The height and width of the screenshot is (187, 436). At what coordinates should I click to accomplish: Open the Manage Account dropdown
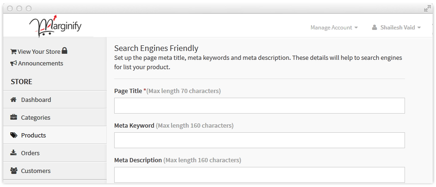tap(334, 28)
